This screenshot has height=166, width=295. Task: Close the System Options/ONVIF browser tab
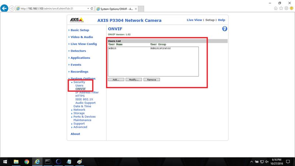click(x=136, y=9)
